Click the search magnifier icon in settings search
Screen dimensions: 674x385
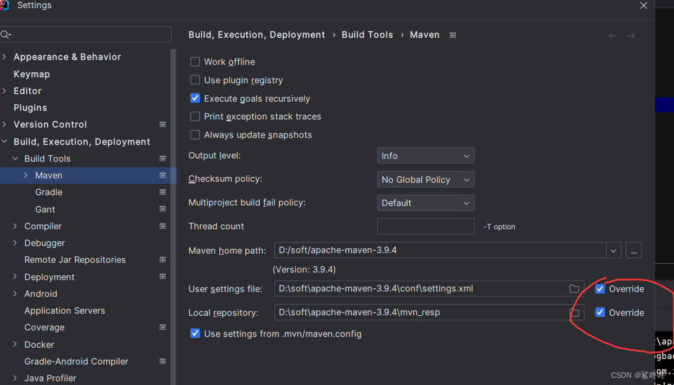pyautogui.click(x=6, y=34)
